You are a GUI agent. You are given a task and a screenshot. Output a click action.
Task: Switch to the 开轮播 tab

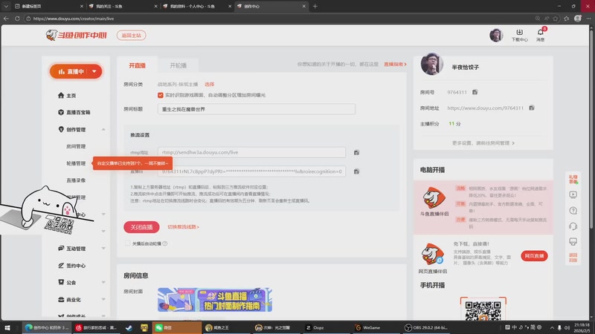click(178, 65)
